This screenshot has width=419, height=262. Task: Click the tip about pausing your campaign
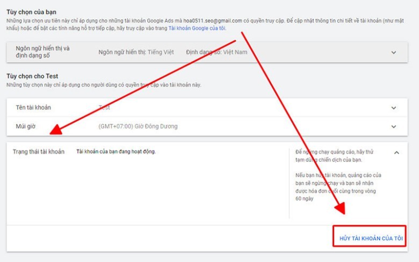click(334, 156)
